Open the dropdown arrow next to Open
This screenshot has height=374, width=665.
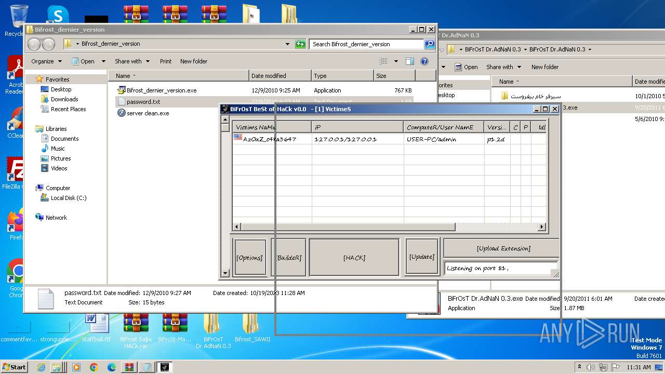point(103,61)
